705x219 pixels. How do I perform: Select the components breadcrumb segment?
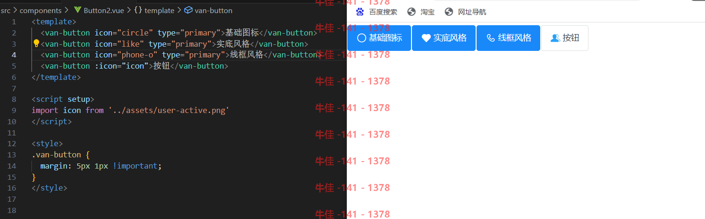click(41, 10)
